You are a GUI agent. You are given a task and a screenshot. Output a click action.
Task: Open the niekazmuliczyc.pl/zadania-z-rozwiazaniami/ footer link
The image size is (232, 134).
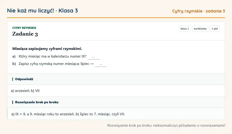tap(189, 125)
